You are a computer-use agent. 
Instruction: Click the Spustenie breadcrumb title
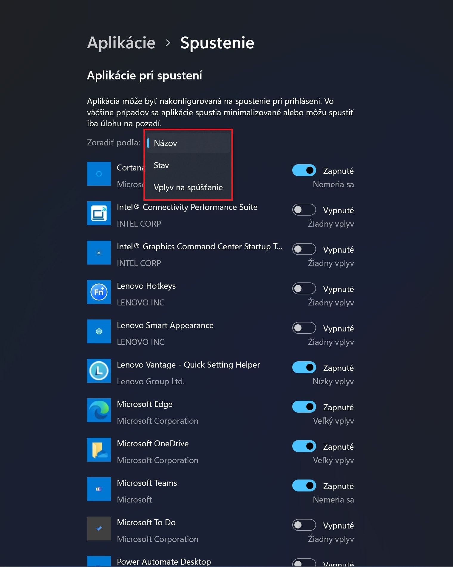217,43
